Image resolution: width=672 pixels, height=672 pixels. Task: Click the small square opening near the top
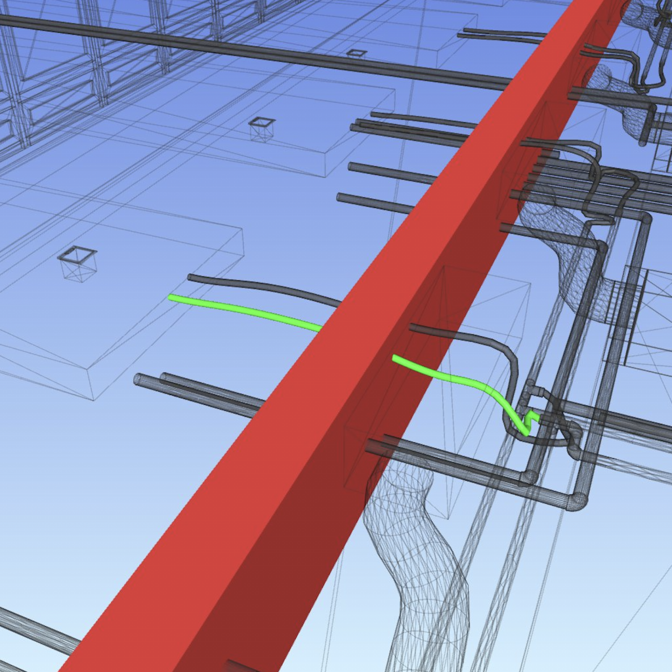(356, 52)
